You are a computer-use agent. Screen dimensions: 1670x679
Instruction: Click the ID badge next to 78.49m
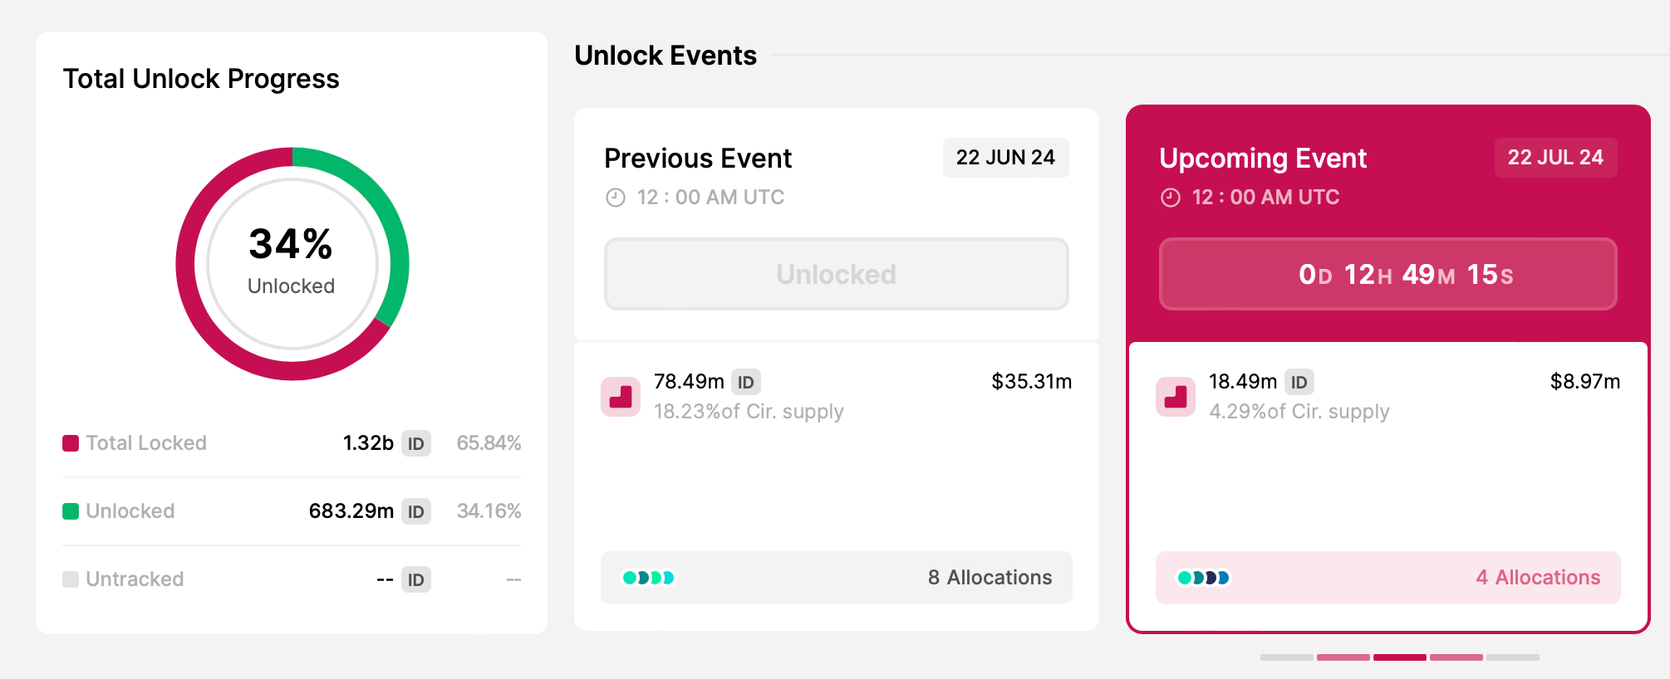tap(746, 382)
